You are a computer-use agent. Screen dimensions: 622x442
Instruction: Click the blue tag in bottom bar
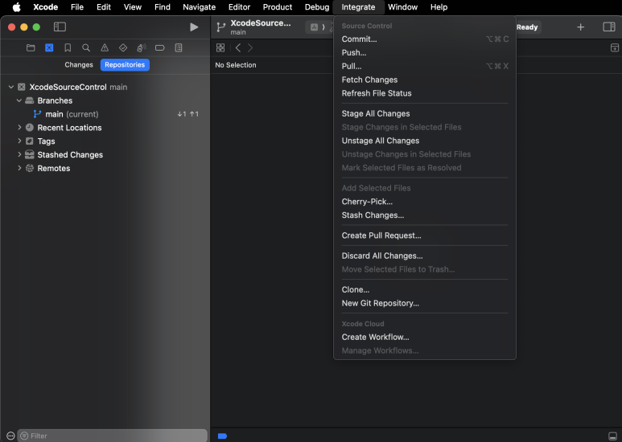[x=223, y=436]
